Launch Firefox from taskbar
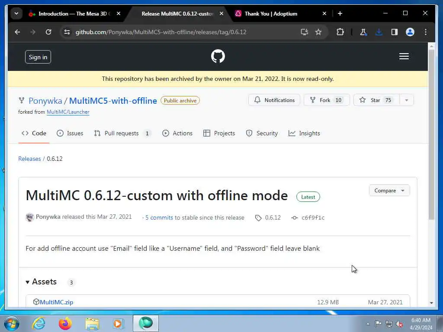 click(x=65, y=323)
